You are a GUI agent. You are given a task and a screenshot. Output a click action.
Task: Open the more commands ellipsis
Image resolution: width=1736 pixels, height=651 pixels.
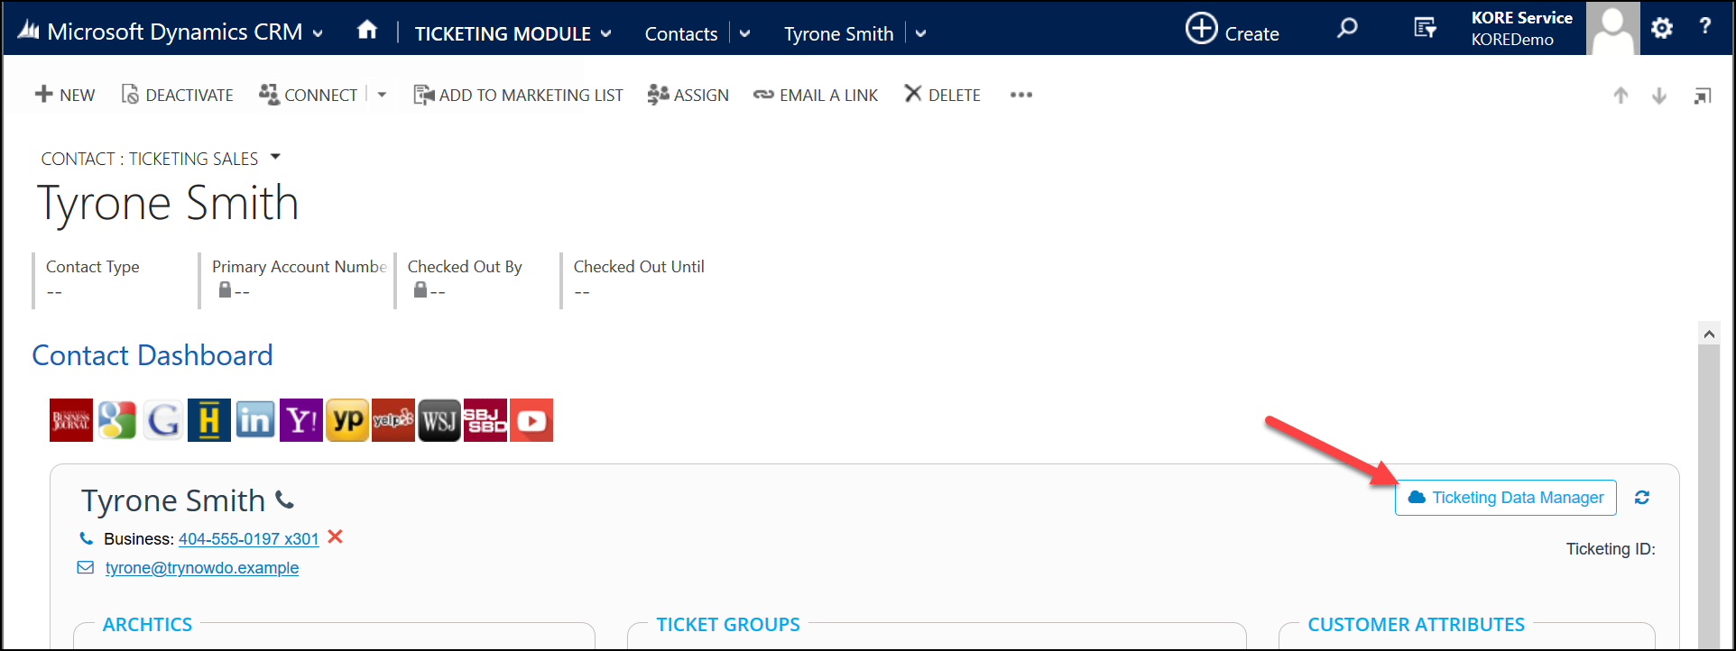1021,95
